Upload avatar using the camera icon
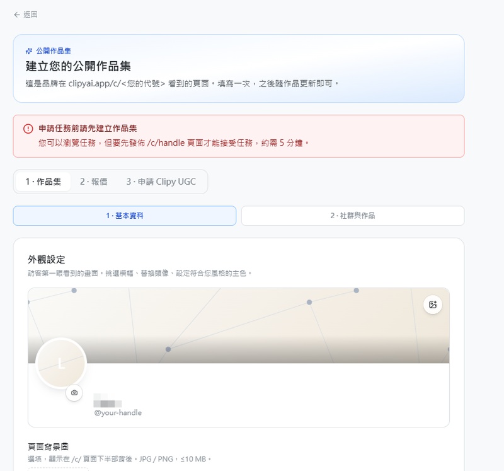This screenshot has height=471, width=504. click(74, 392)
